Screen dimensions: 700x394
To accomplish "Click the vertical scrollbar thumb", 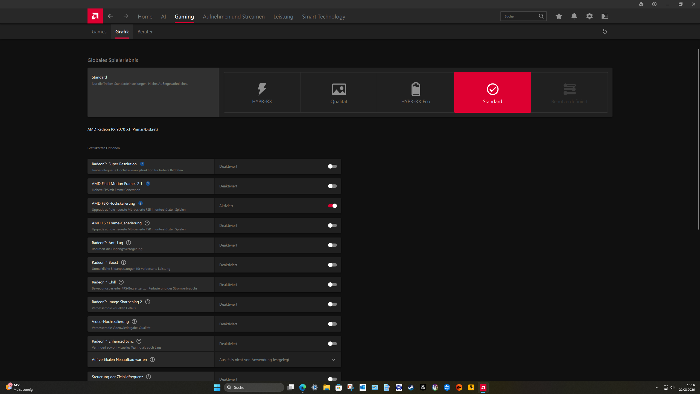I will tap(698, 139).
